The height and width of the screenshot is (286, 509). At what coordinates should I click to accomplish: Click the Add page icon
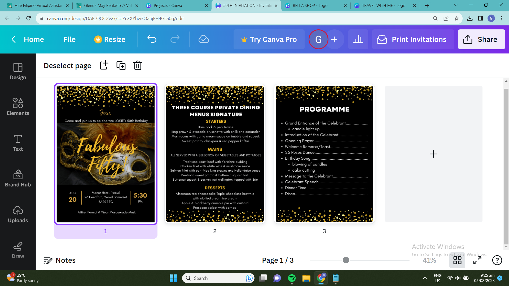[104, 65]
